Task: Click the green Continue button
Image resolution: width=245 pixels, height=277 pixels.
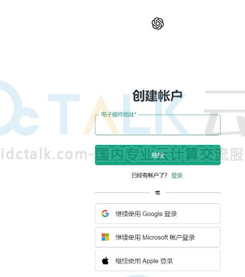Action: point(158,155)
